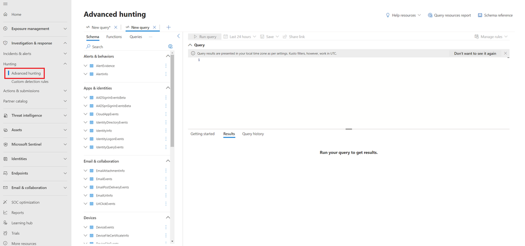Click Don't want to see it again
This screenshot has height=246, width=525.
pyautogui.click(x=475, y=53)
